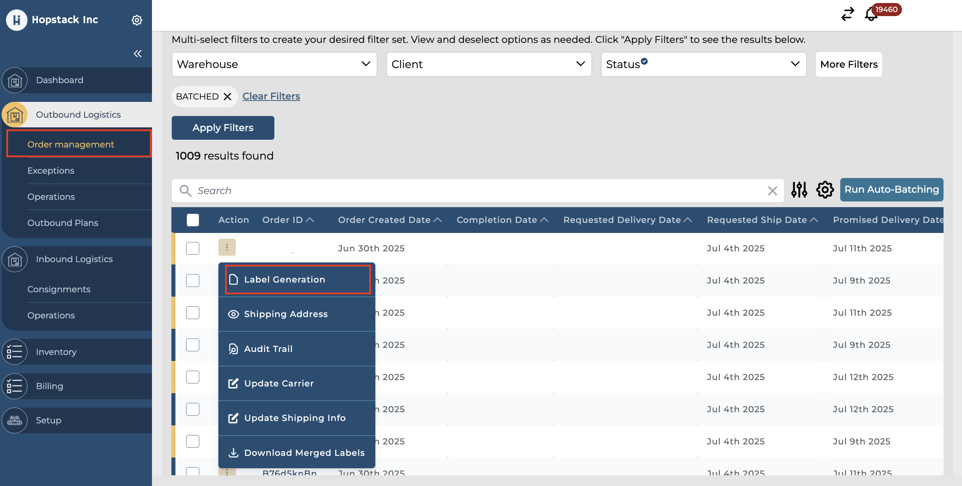Open table filter sliders icon

[x=799, y=190]
